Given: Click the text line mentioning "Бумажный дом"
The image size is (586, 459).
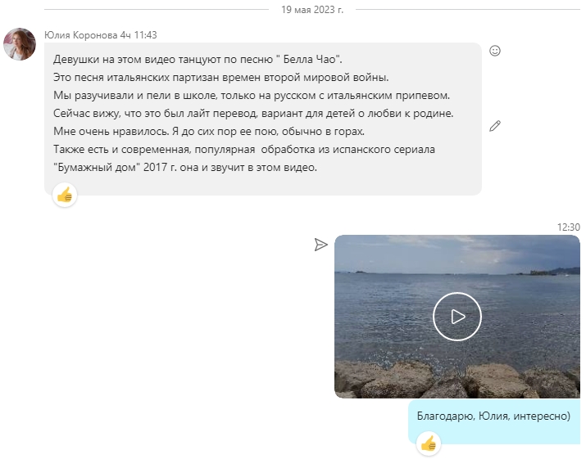Looking at the screenshot, I should click(185, 167).
